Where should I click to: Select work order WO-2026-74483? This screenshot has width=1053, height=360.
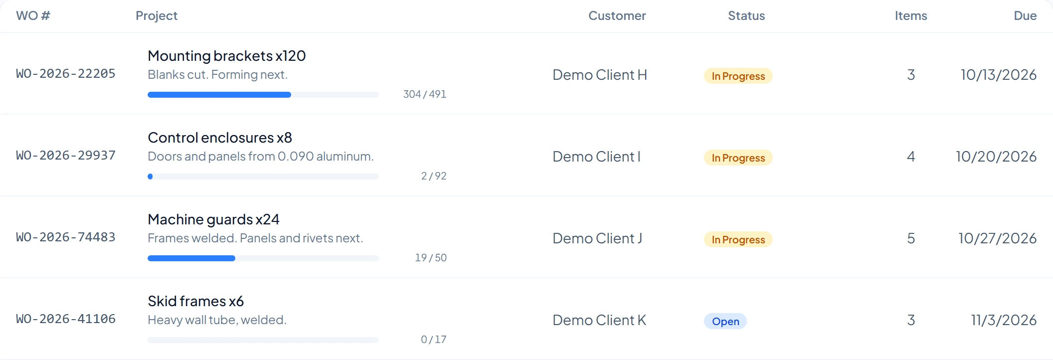[x=66, y=237]
